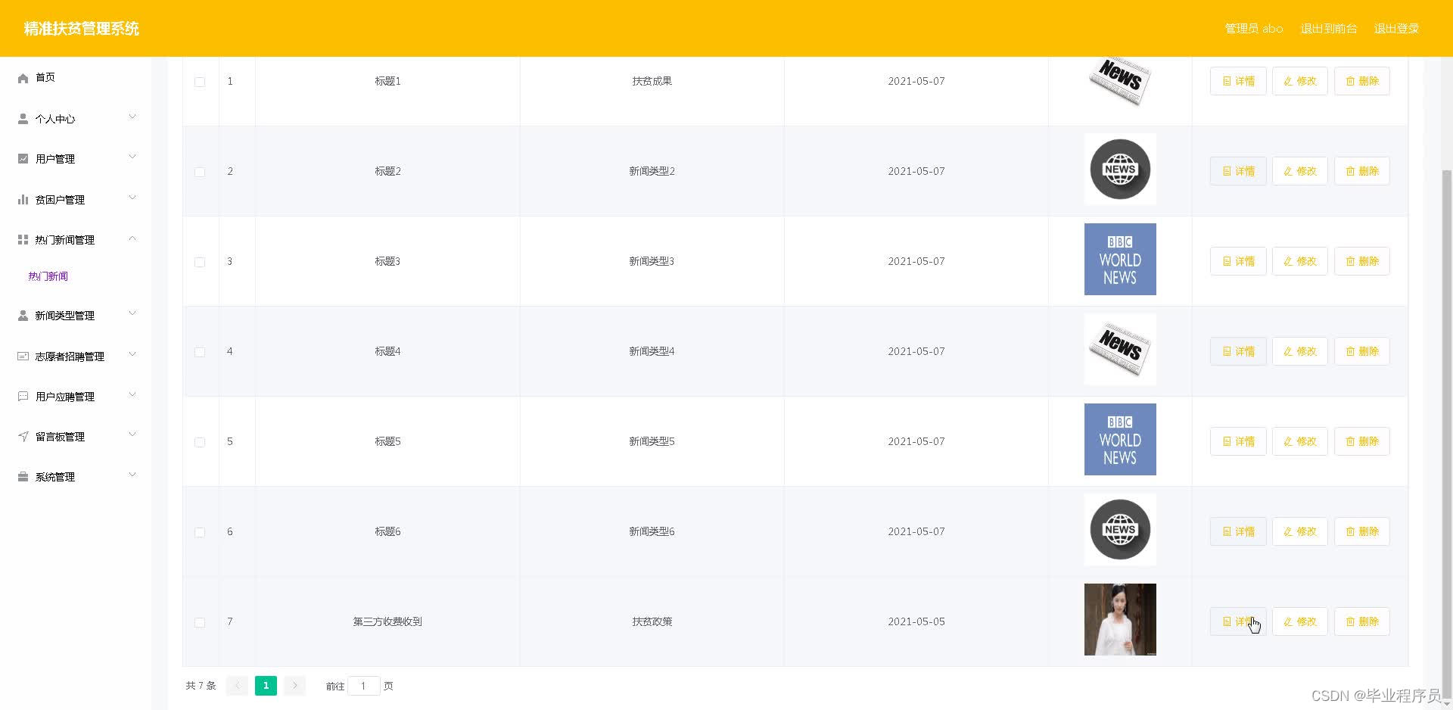Delete the row 标题1
Viewport: 1453px width, 710px height.
1361,81
